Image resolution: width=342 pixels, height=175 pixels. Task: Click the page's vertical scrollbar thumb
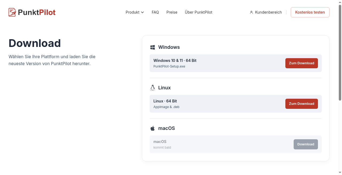click(340, 53)
